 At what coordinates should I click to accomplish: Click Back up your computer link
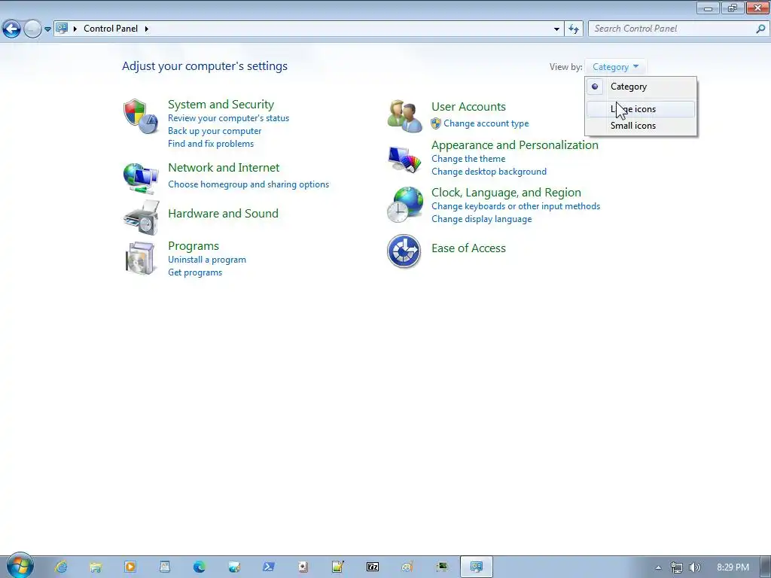pos(215,131)
